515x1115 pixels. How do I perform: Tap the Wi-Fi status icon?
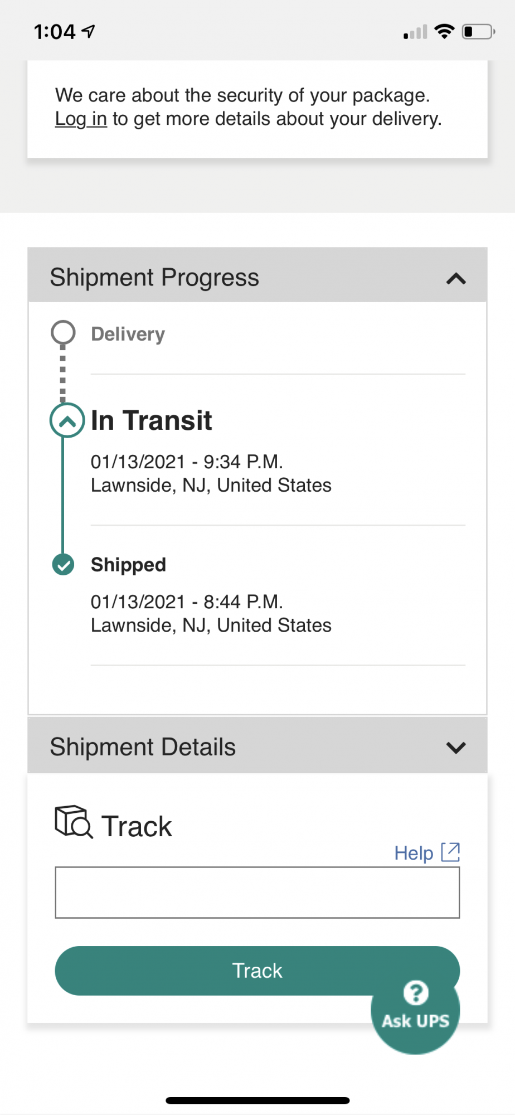pos(444,32)
